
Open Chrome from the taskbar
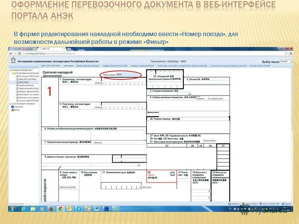point(60,209)
